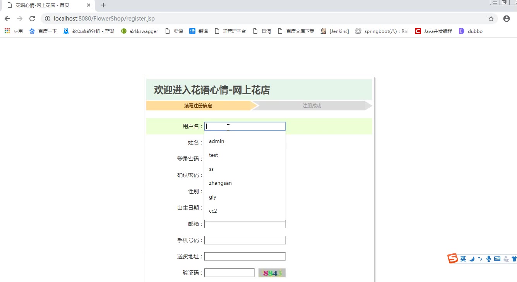
Task: Open a new tab with plus icon
Action: click(x=103, y=5)
